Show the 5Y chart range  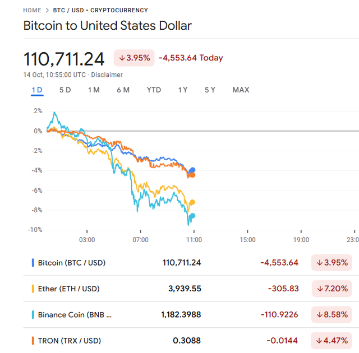(x=210, y=90)
